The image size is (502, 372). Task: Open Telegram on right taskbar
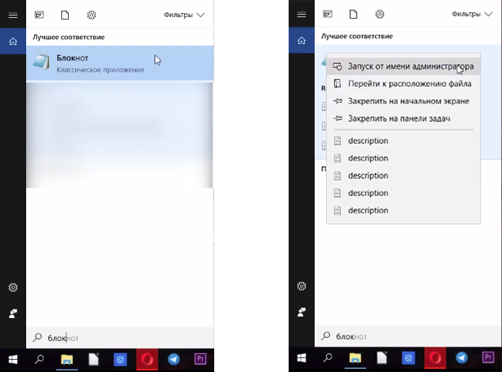462,357
